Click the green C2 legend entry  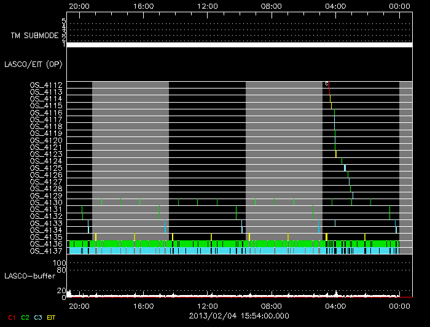tap(25, 317)
